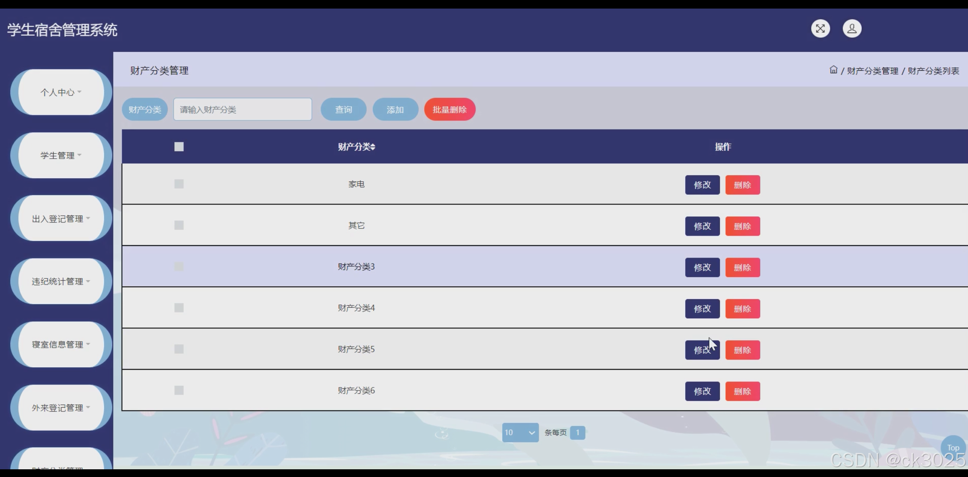The image size is (968, 477).
Task: Check the box for 家电 row
Action: (179, 184)
